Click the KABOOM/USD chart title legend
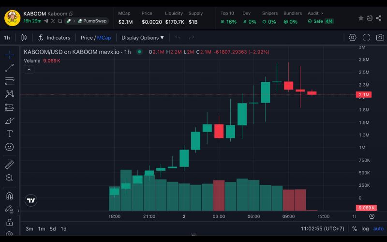Viewport: 387px width, 242px height. (77, 52)
